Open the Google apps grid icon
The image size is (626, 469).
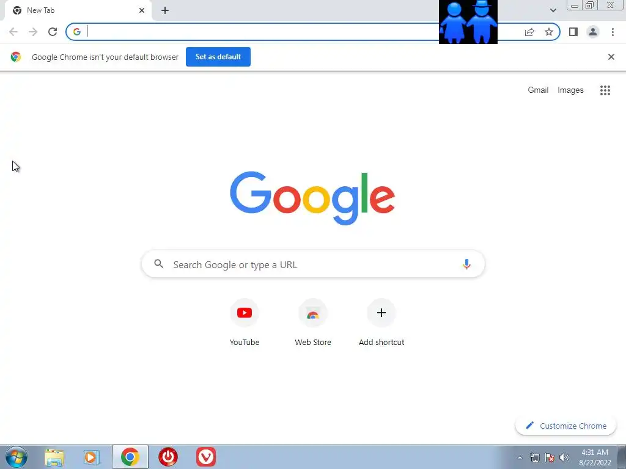point(605,90)
